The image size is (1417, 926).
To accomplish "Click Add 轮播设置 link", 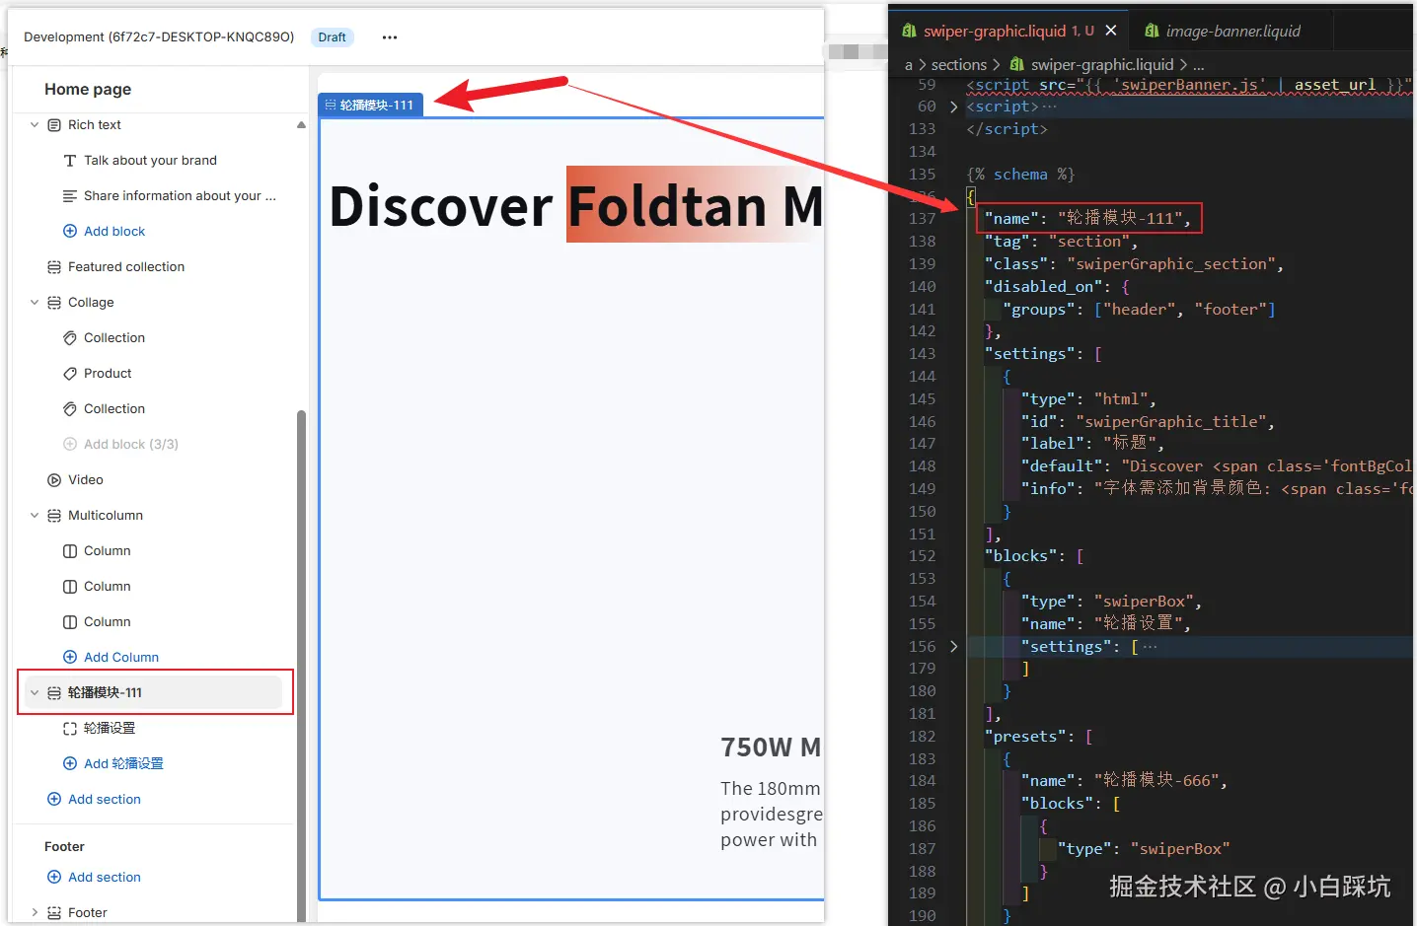I will click(123, 764).
